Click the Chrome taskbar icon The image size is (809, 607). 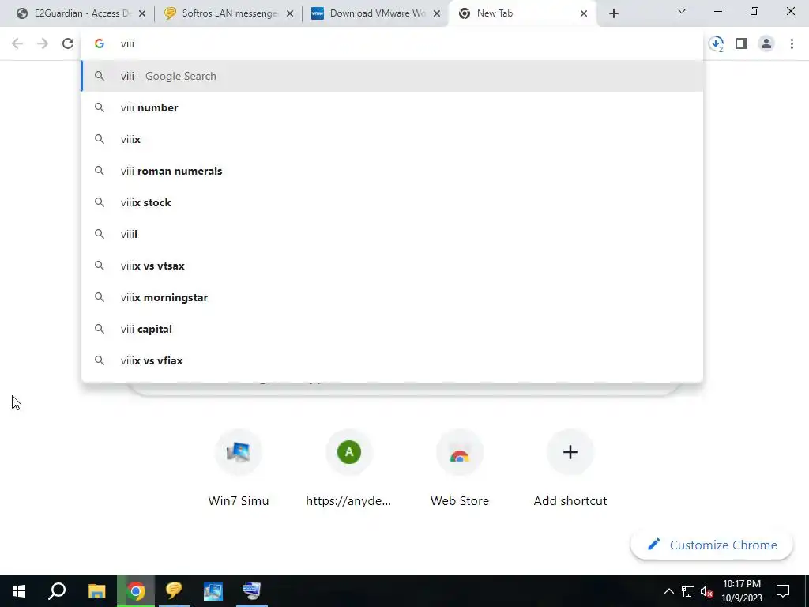tap(136, 591)
